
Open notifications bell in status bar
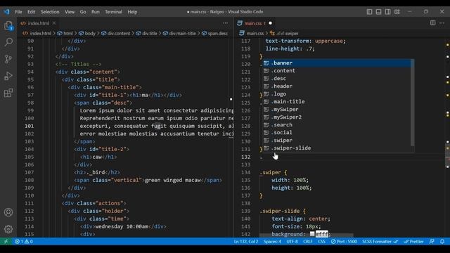click(442, 242)
